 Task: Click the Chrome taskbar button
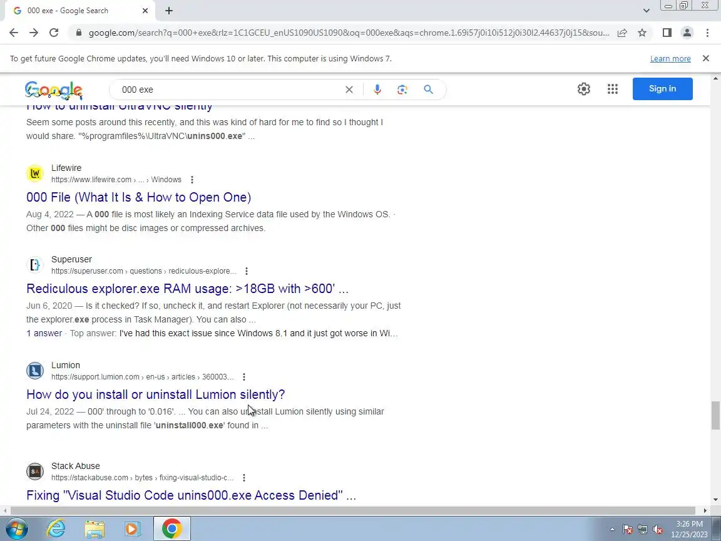point(171,529)
